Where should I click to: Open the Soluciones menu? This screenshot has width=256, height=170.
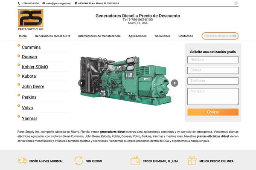[x=163, y=36]
